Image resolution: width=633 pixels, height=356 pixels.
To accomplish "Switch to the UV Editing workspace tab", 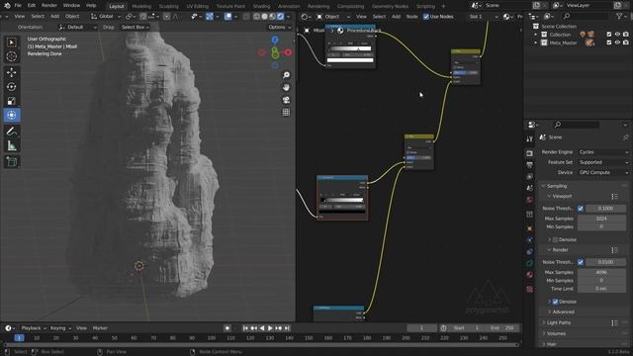I will 198,6.
